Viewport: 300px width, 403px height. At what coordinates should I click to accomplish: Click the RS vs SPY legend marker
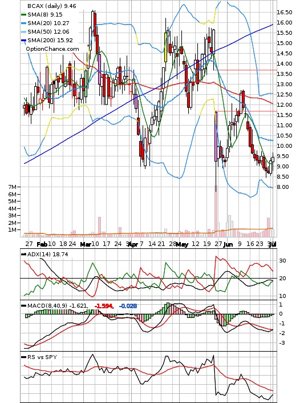[x=23, y=357]
